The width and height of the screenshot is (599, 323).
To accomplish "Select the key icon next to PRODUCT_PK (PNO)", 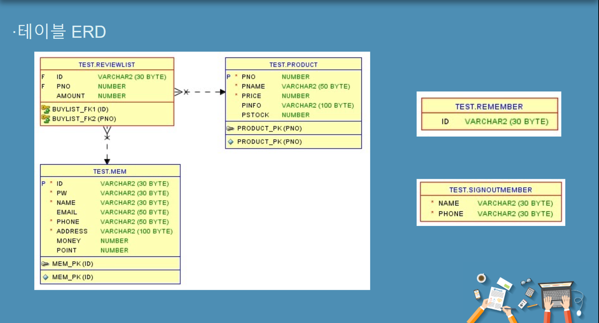I will click(231, 128).
